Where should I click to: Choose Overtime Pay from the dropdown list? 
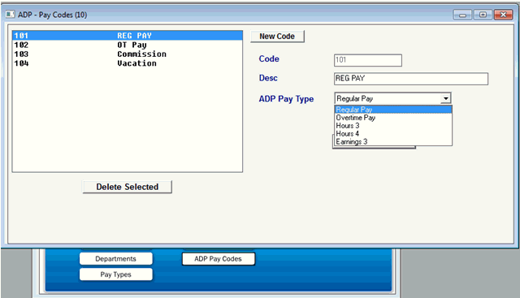[393, 118]
